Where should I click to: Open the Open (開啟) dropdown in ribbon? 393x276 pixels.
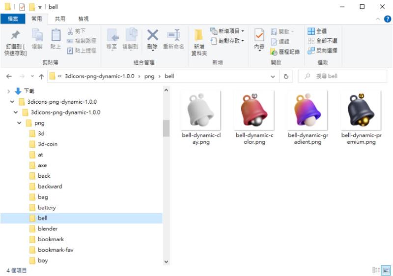click(282, 31)
